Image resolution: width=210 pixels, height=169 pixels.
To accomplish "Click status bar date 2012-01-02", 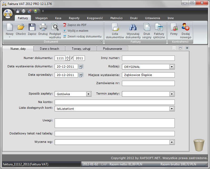I will pyautogui.click(x=90, y=164).
